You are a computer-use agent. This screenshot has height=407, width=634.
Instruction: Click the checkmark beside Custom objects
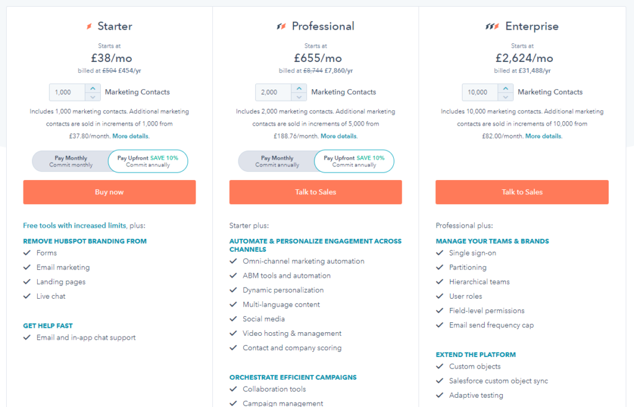439,366
